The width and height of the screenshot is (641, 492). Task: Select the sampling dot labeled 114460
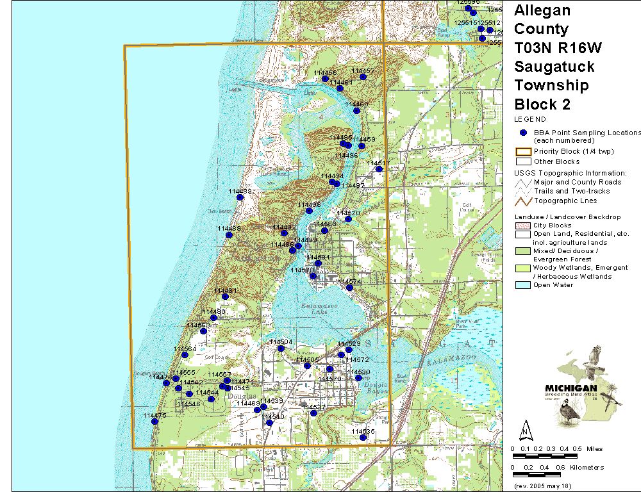356,110
